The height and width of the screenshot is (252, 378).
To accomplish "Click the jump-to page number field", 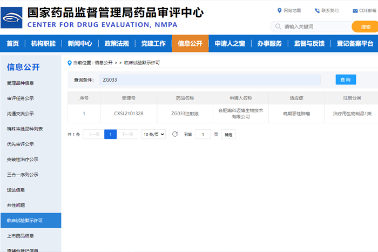I will point(202,135).
